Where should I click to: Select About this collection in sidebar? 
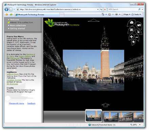(21, 22)
